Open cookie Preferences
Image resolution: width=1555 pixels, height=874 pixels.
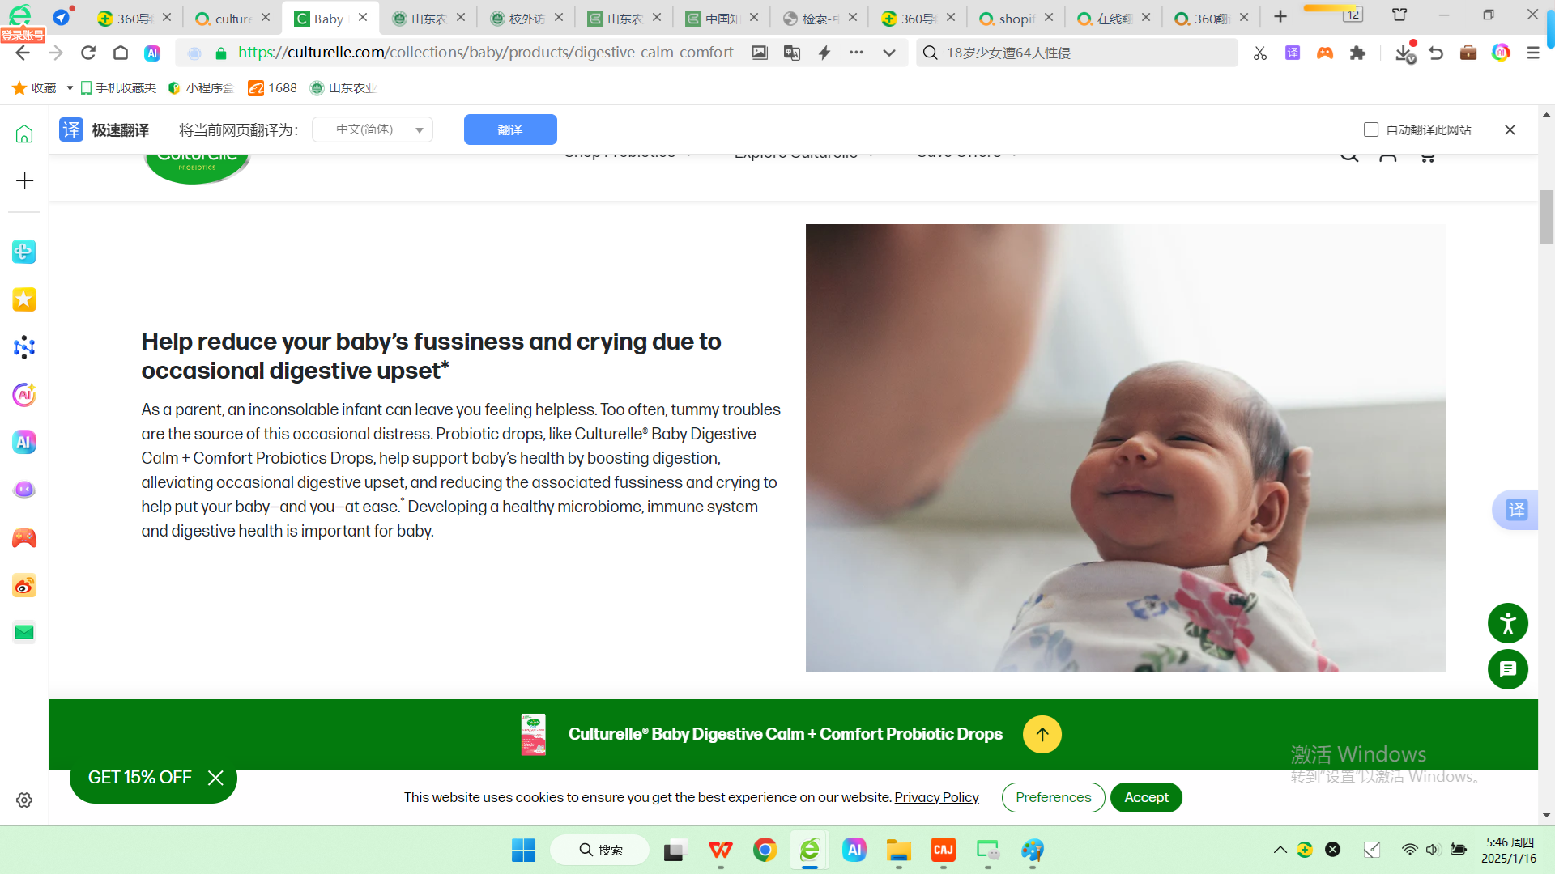(x=1053, y=797)
